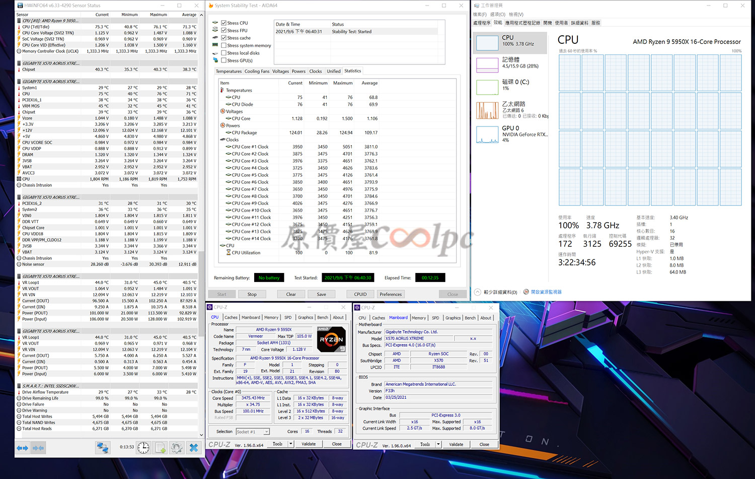Enable Stress GPU(s) checkbox

(223, 60)
